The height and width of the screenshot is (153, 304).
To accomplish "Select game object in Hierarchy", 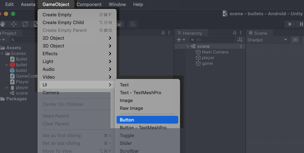I will pos(204,63).
